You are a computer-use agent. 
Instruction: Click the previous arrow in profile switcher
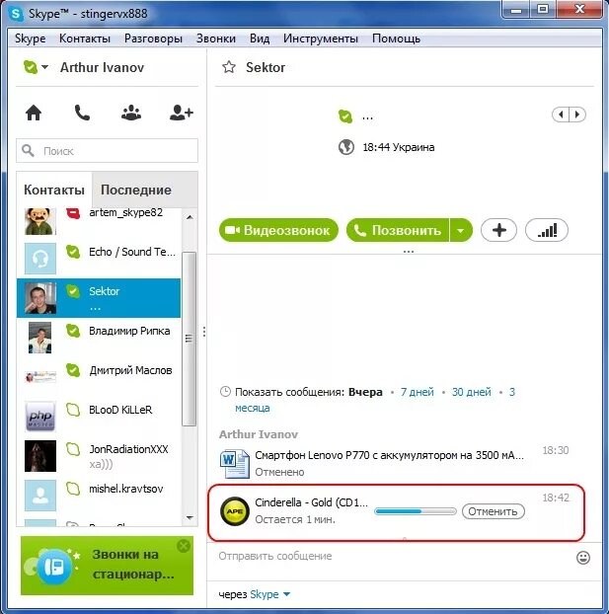pos(561,115)
